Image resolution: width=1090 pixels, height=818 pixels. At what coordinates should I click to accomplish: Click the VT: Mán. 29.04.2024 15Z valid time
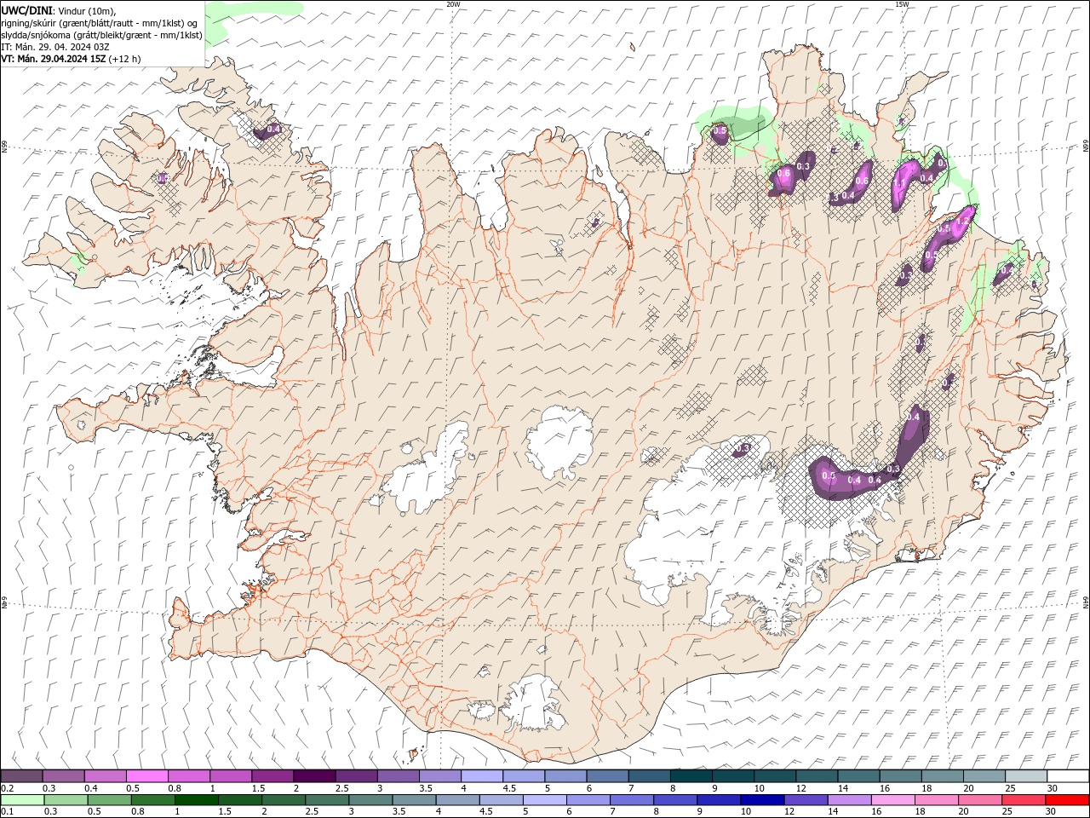click(54, 59)
